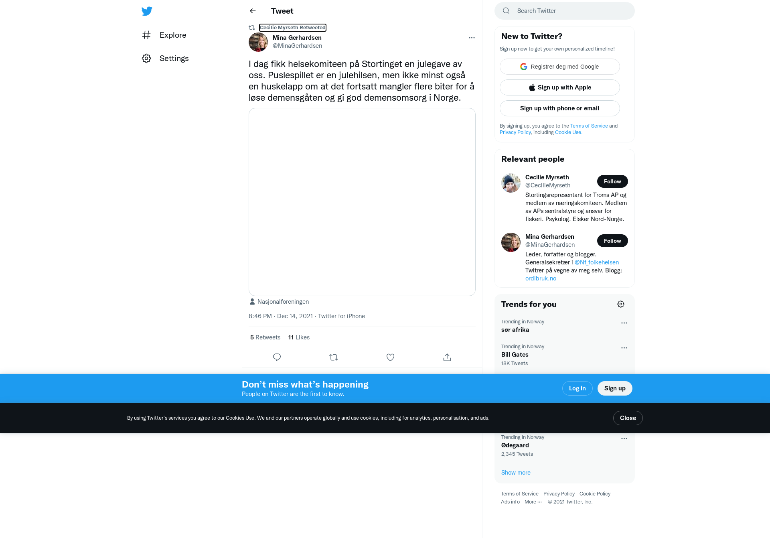This screenshot has height=538, width=770.
Task: Close the cookie notice banner
Action: point(628,418)
